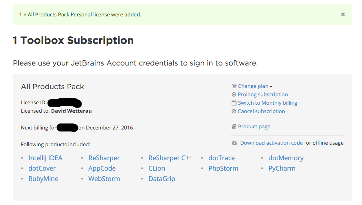Open CLion product link

(157, 168)
